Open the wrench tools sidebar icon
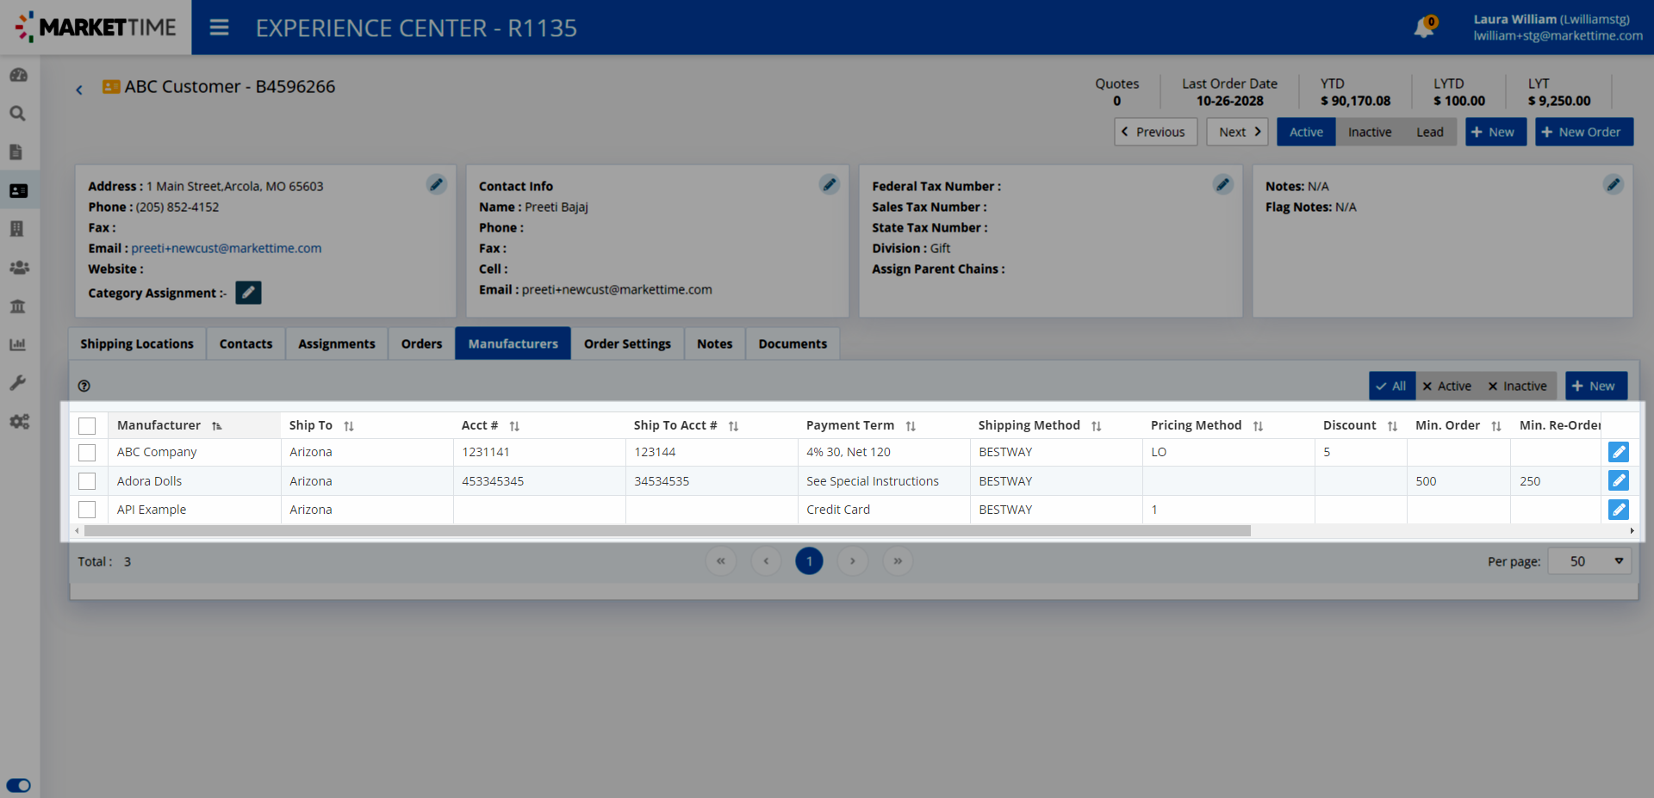Viewport: 1654px width, 798px height. (17, 383)
